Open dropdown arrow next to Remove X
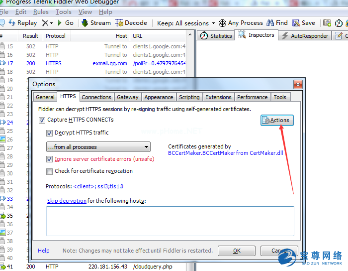Viewport: 348px width, 271px height. pos(52,23)
